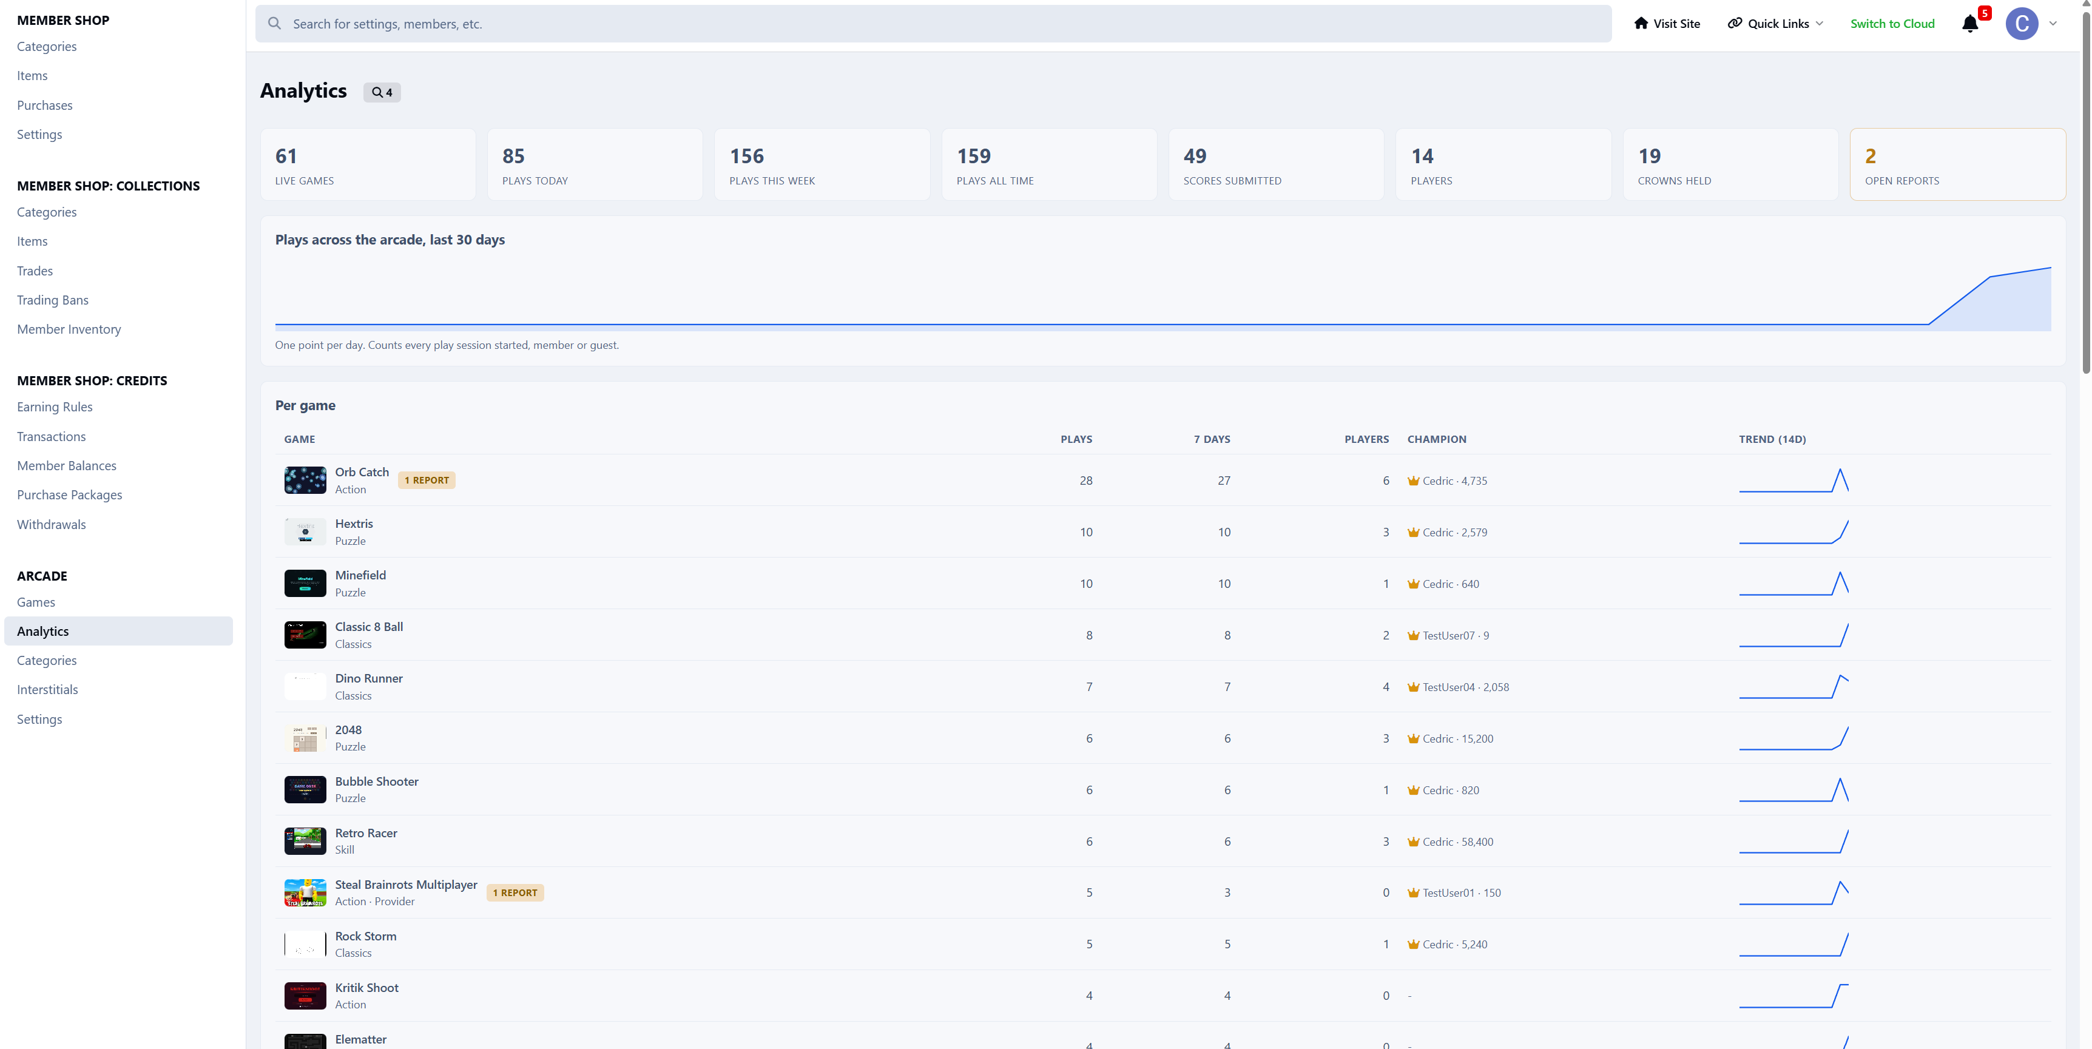Click the Quick Links chain icon

pos(1734,24)
